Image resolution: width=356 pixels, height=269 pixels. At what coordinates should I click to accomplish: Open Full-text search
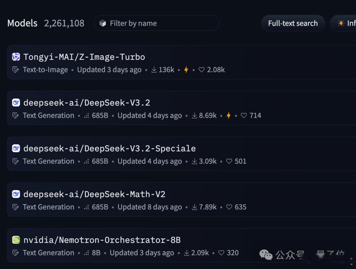click(293, 23)
